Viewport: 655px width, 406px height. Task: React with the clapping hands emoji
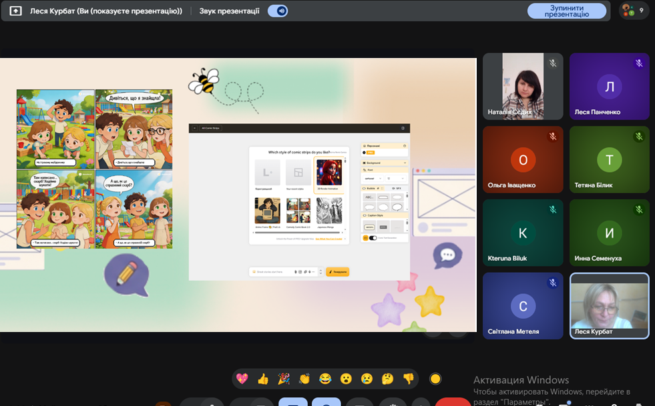304,379
